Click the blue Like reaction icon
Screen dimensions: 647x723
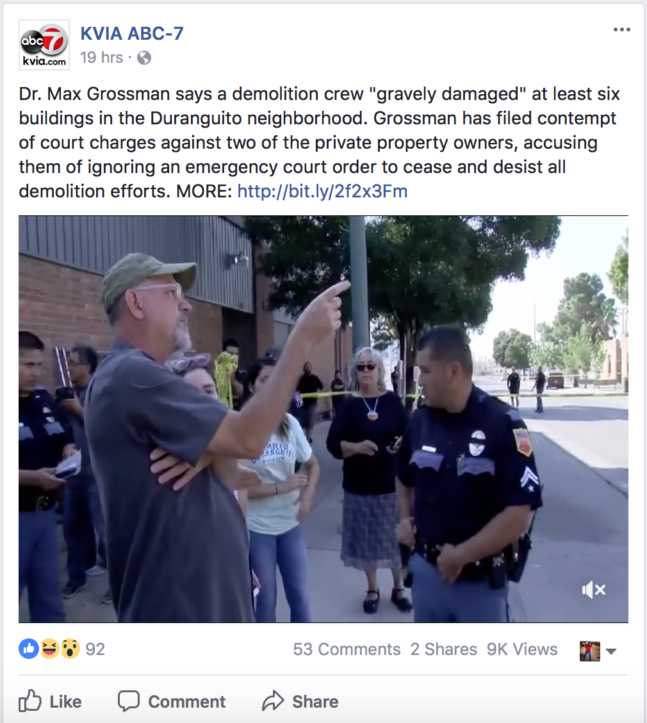tap(29, 649)
